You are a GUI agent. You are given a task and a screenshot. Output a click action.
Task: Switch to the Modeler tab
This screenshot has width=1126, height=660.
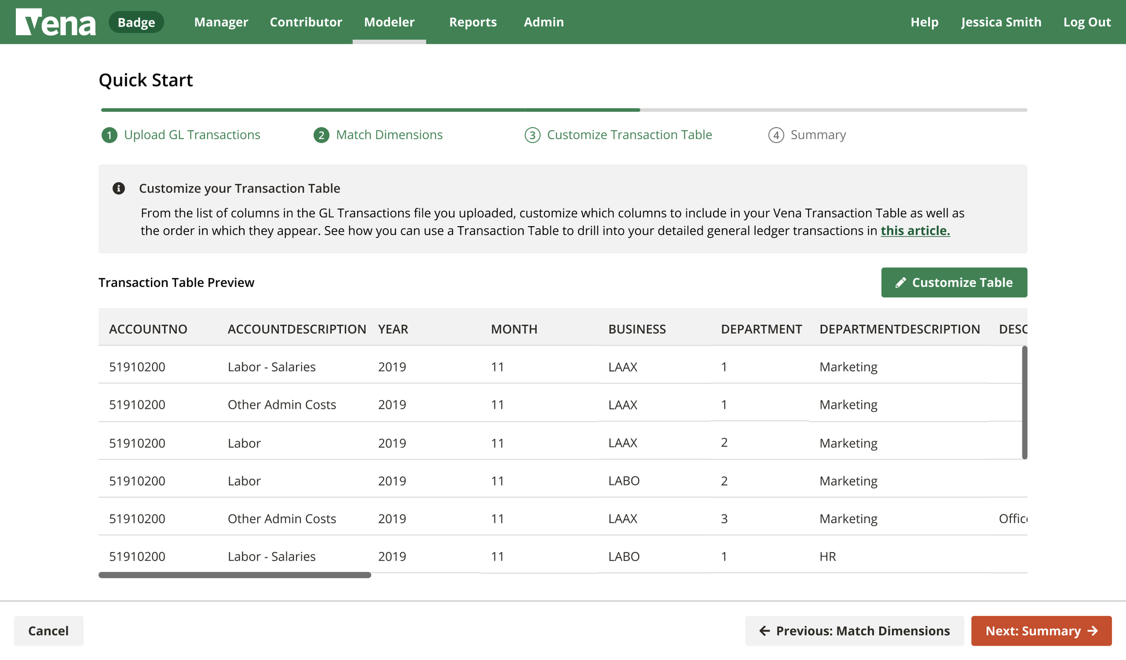(389, 22)
